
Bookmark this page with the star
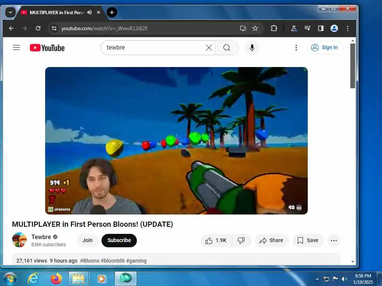click(x=255, y=28)
